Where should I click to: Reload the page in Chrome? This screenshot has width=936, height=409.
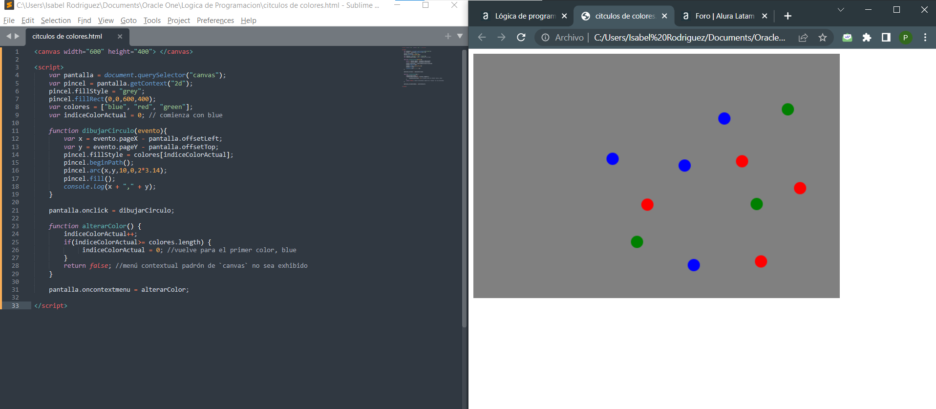point(521,38)
